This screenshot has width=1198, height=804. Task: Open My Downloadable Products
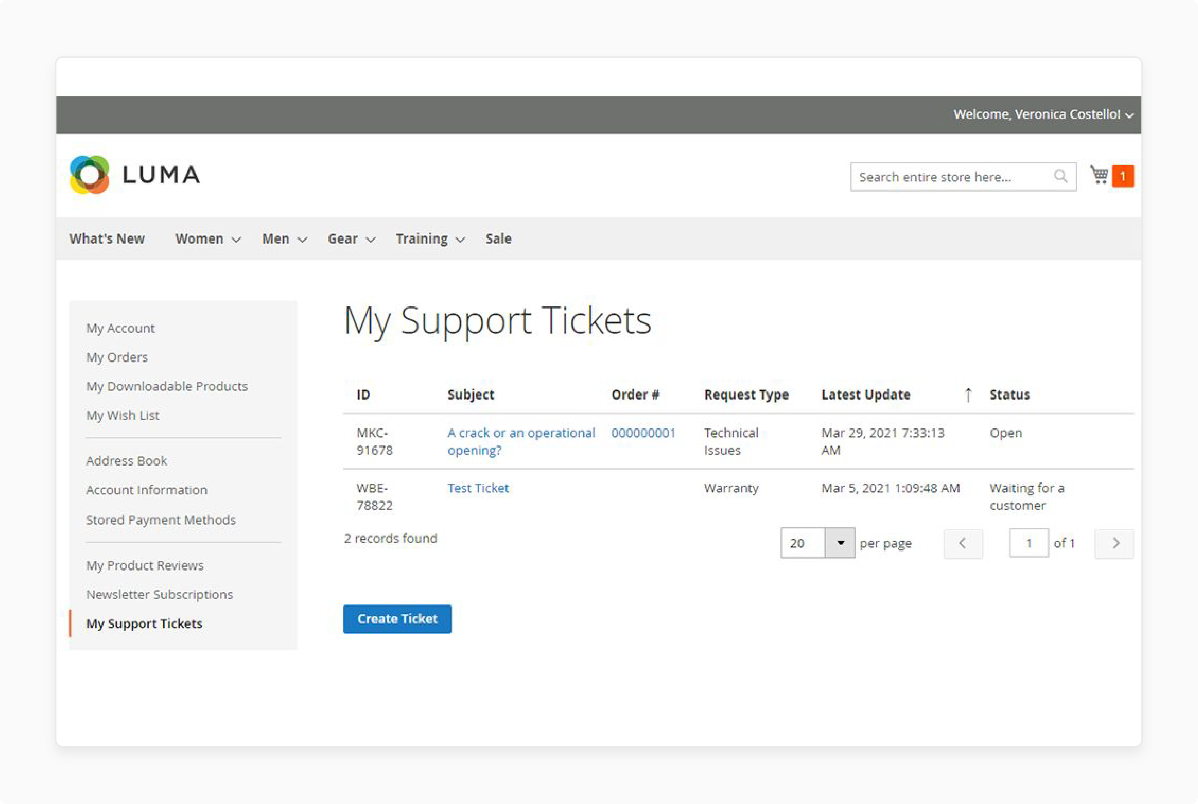point(166,386)
